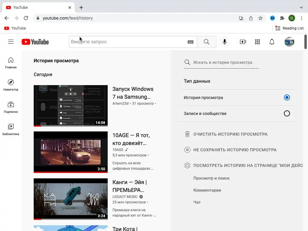Image resolution: width=308 pixels, height=231 pixels.
Task: Click ОЧИСТИТЬ ИСТОРИЮ ПРОСМОТРА
Action: (x=226, y=134)
